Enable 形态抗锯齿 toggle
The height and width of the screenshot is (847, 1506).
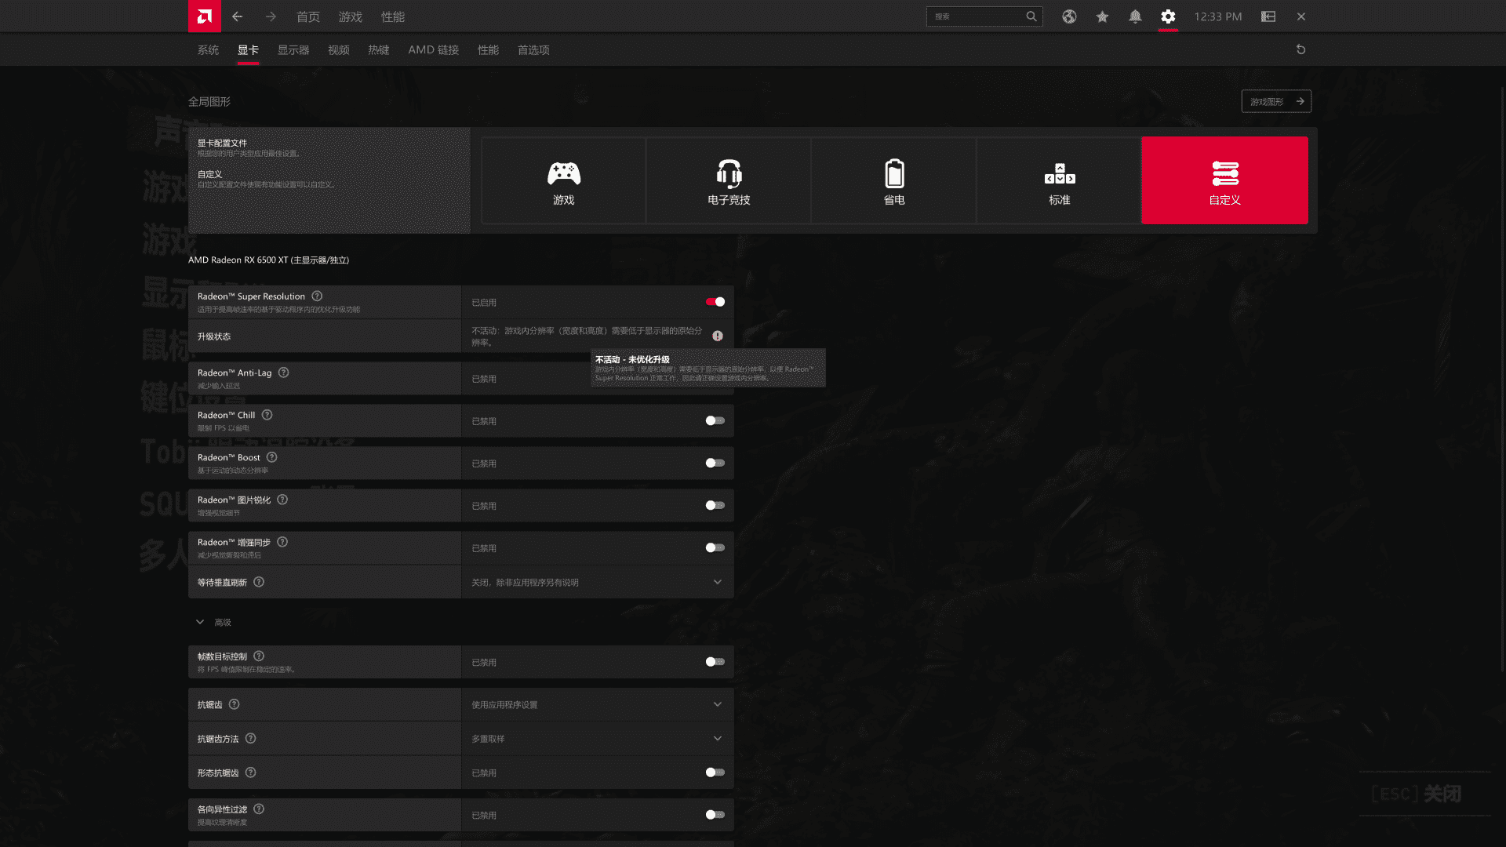(x=715, y=772)
